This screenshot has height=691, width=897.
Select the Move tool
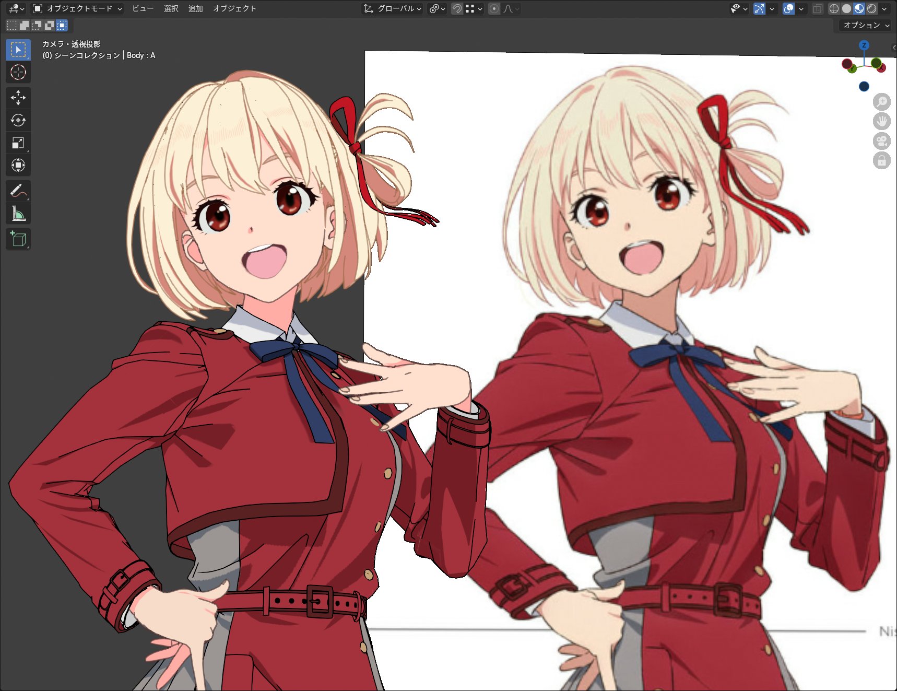point(18,98)
